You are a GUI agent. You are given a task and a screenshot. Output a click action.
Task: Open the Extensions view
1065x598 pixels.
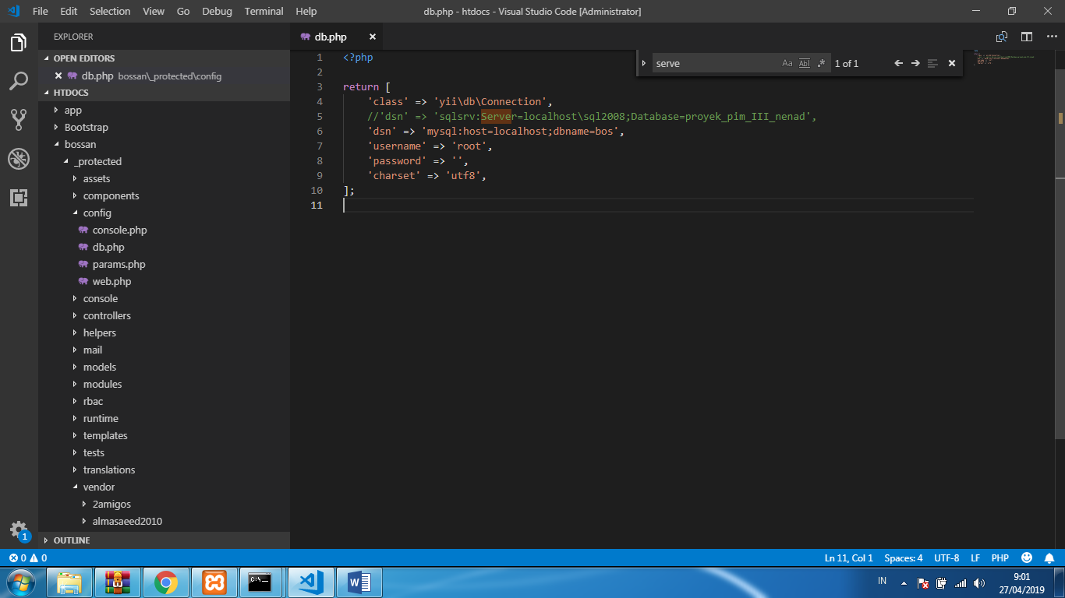(x=19, y=198)
